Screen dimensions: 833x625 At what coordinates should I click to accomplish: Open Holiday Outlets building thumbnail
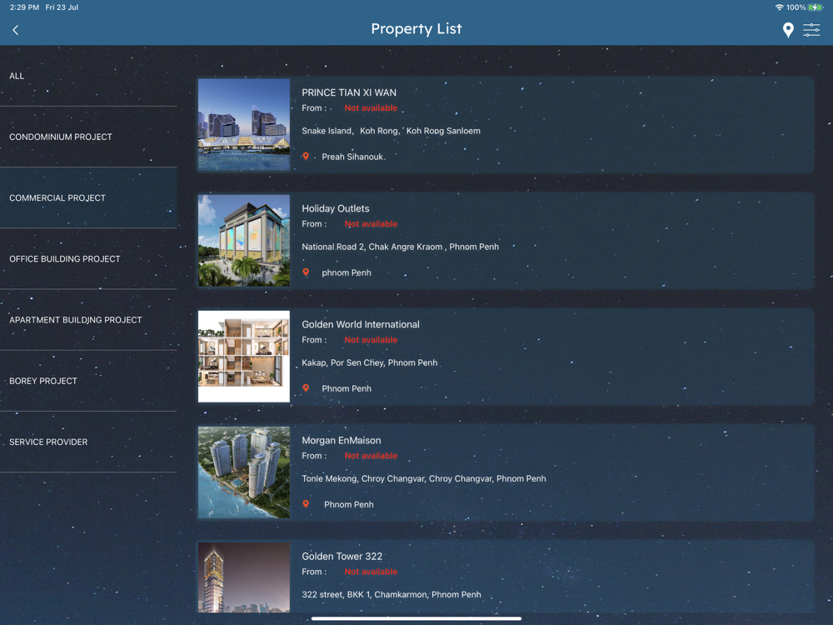click(244, 240)
